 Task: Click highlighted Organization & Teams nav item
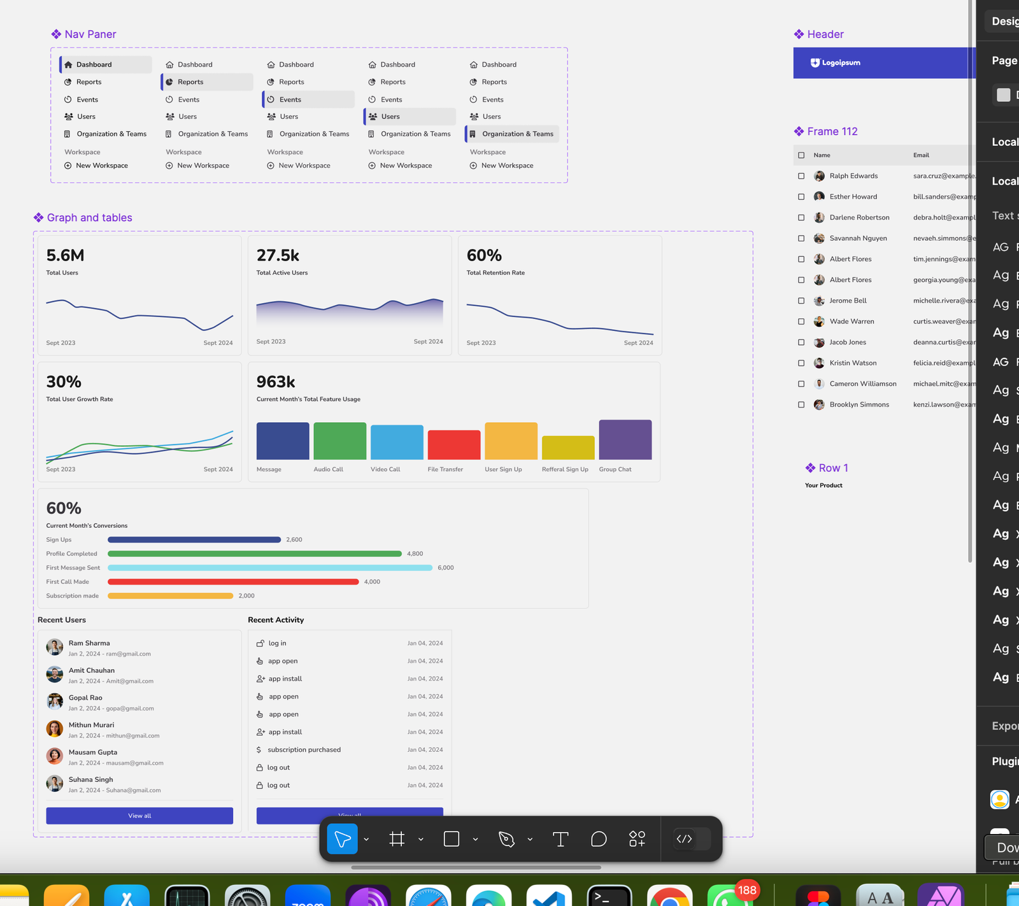pyautogui.click(x=517, y=134)
